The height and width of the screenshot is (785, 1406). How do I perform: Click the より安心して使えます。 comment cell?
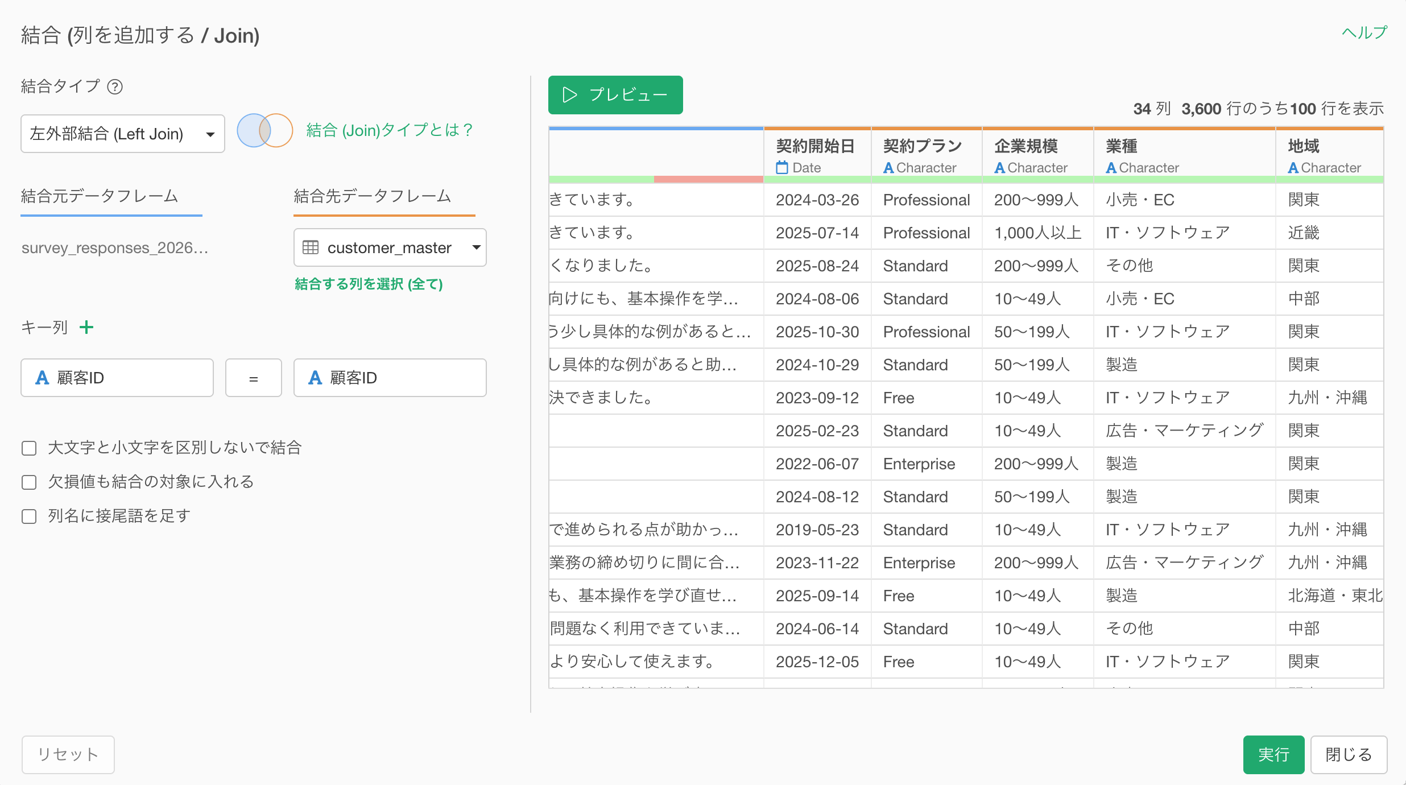point(656,662)
